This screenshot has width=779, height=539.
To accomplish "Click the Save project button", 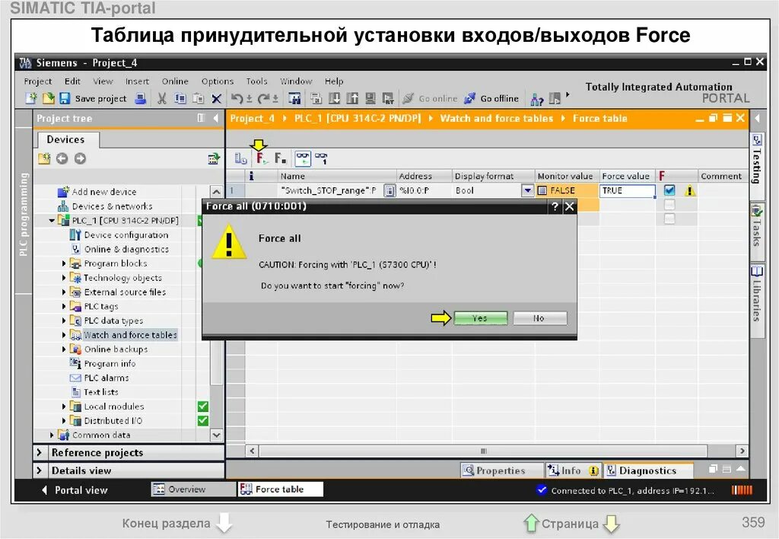I will pyautogui.click(x=93, y=98).
